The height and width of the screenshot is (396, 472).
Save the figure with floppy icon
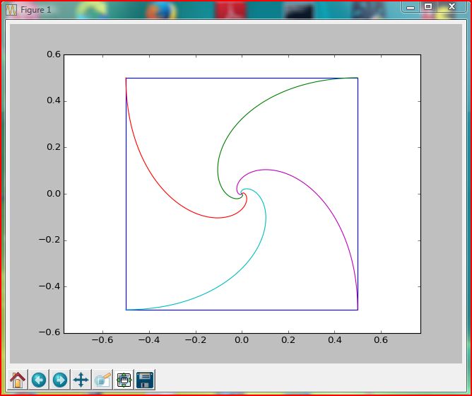[x=145, y=380]
